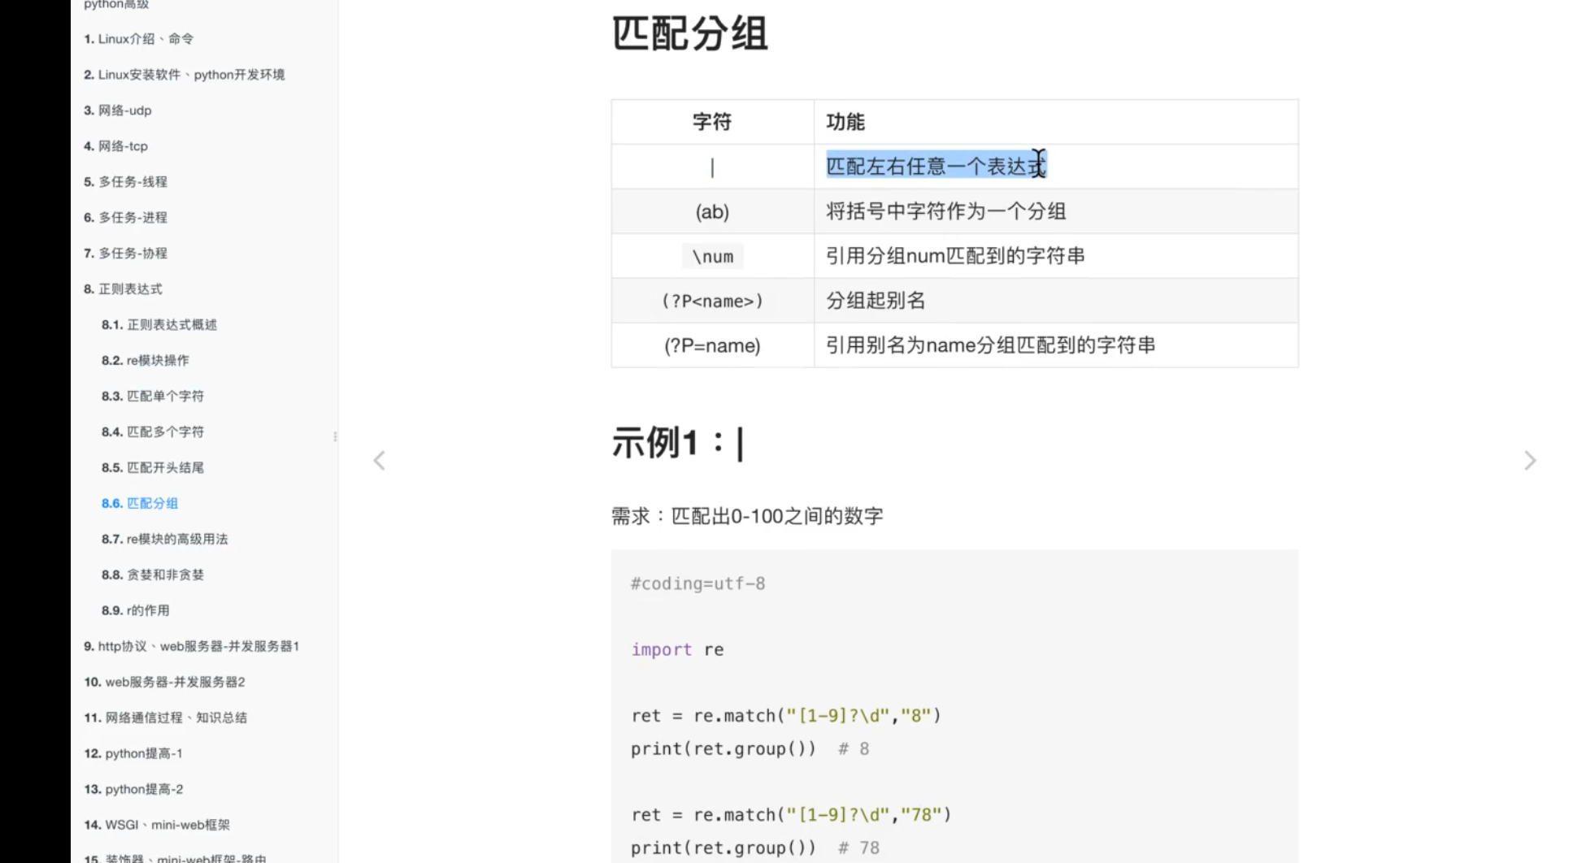Open section 8.1 正则表达式概述
This screenshot has height=863, width=1569.
click(x=159, y=325)
